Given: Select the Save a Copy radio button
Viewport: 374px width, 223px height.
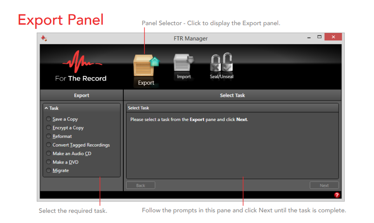Looking at the screenshot, I should tap(49, 119).
